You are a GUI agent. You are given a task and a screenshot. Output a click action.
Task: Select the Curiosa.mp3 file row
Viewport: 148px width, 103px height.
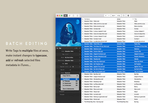point(115,29)
